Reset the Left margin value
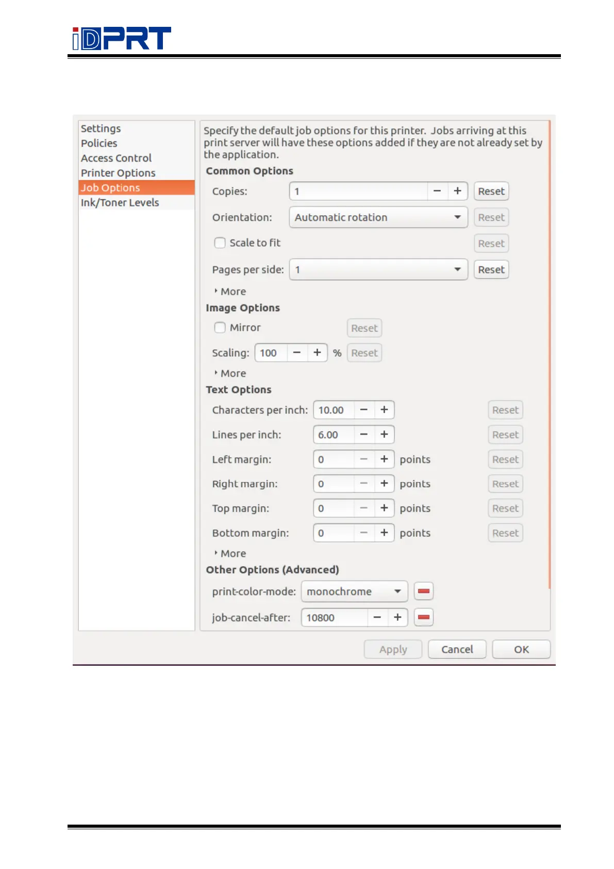Image resolution: width=614 pixels, height=869 pixels. coord(505,459)
